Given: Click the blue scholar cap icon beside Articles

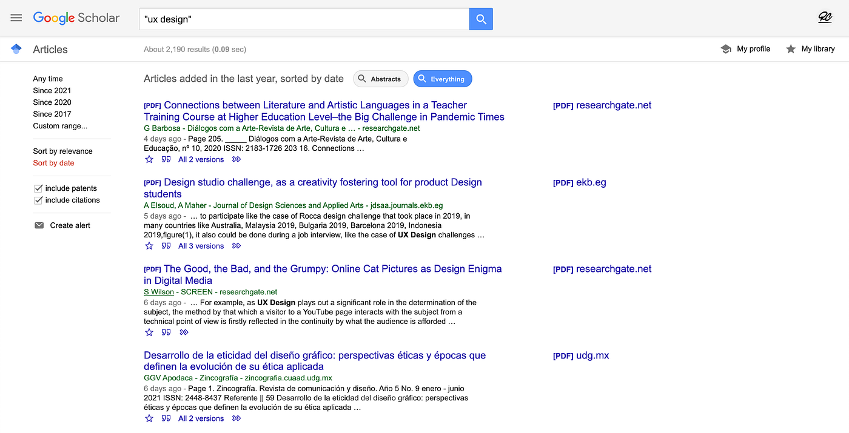Looking at the screenshot, I should pyautogui.click(x=16, y=49).
